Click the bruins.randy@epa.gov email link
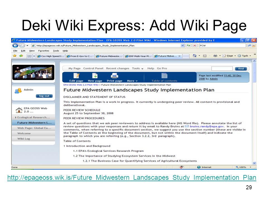 click(207, 126)
